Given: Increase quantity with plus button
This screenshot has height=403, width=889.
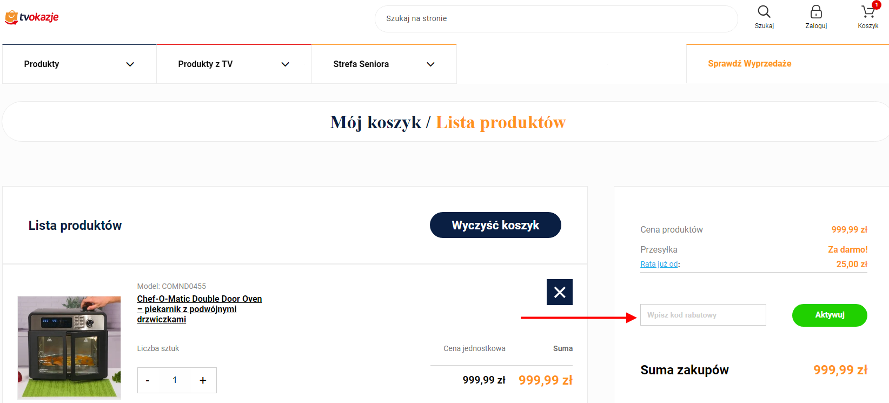Looking at the screenshot, I should (x=203, y=380).
